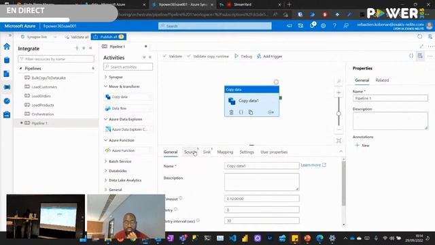Click Validate copy runtime
The image size is (435, 245).
208,56
